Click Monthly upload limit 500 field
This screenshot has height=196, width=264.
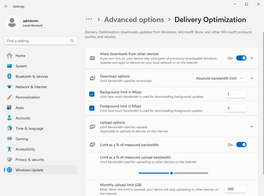(236, 189)
